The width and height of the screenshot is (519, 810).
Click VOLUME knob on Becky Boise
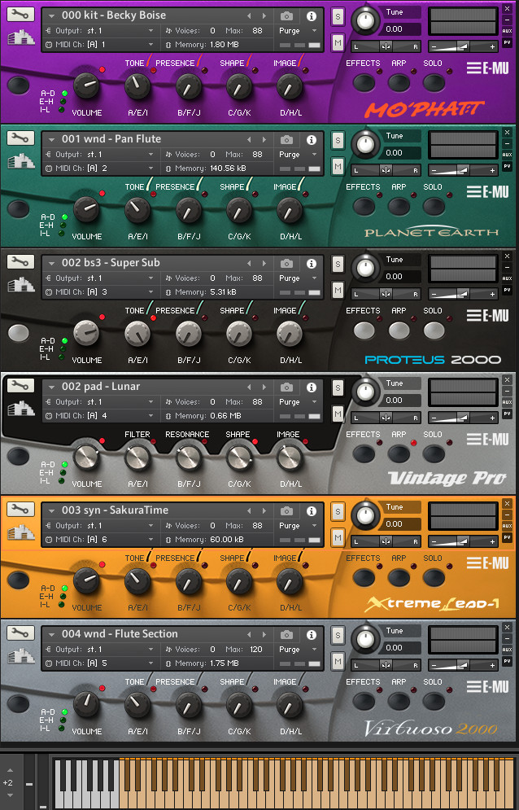[85, 85]
